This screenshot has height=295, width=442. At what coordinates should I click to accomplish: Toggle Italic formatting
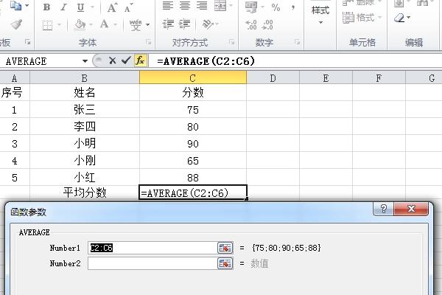(65, 7)
